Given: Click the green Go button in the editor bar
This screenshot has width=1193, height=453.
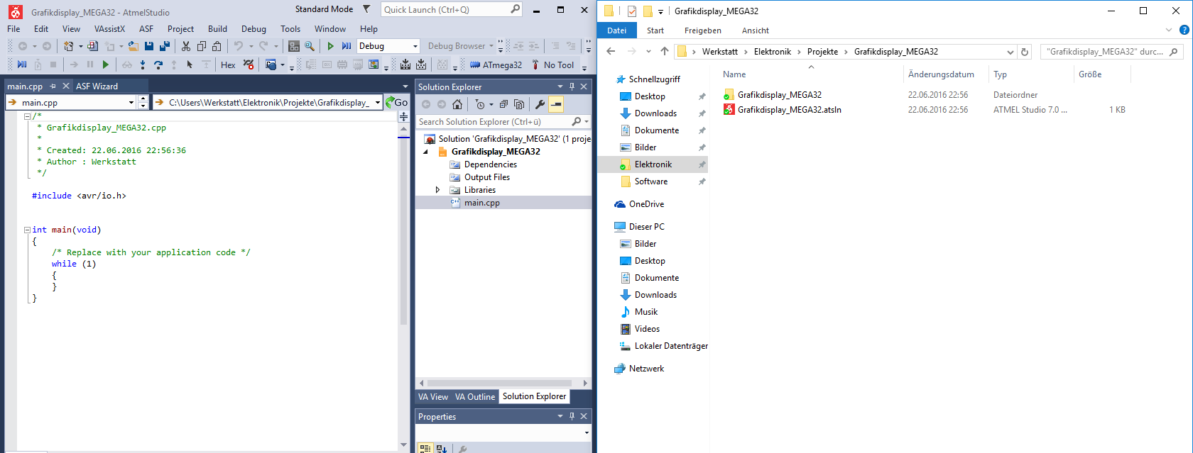Looking at the screenshot, I should pyautogui.click(x=396, y=103).
